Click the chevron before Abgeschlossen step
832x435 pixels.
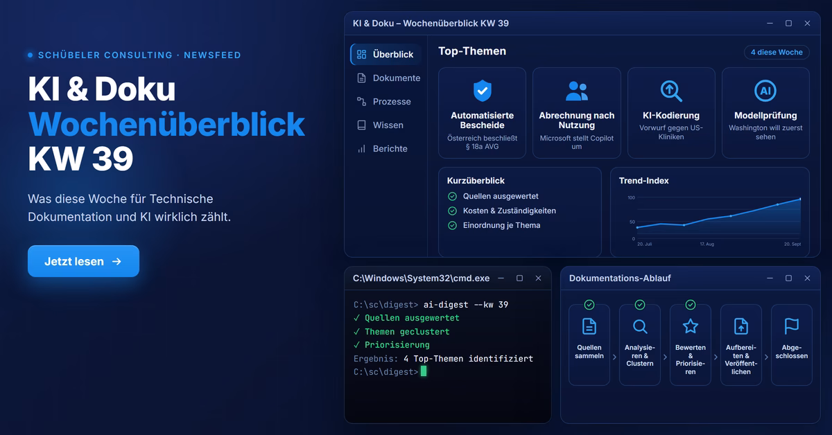[766, 357]
